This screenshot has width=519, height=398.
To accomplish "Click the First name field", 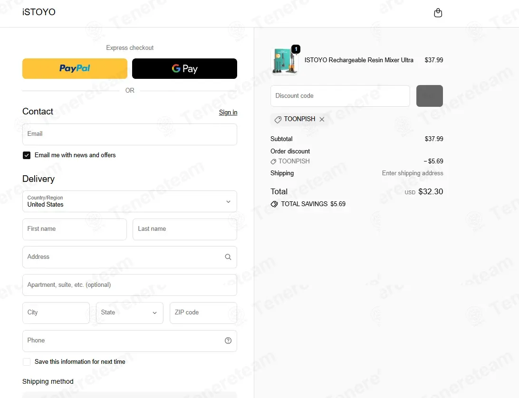I will click(75, 229).
